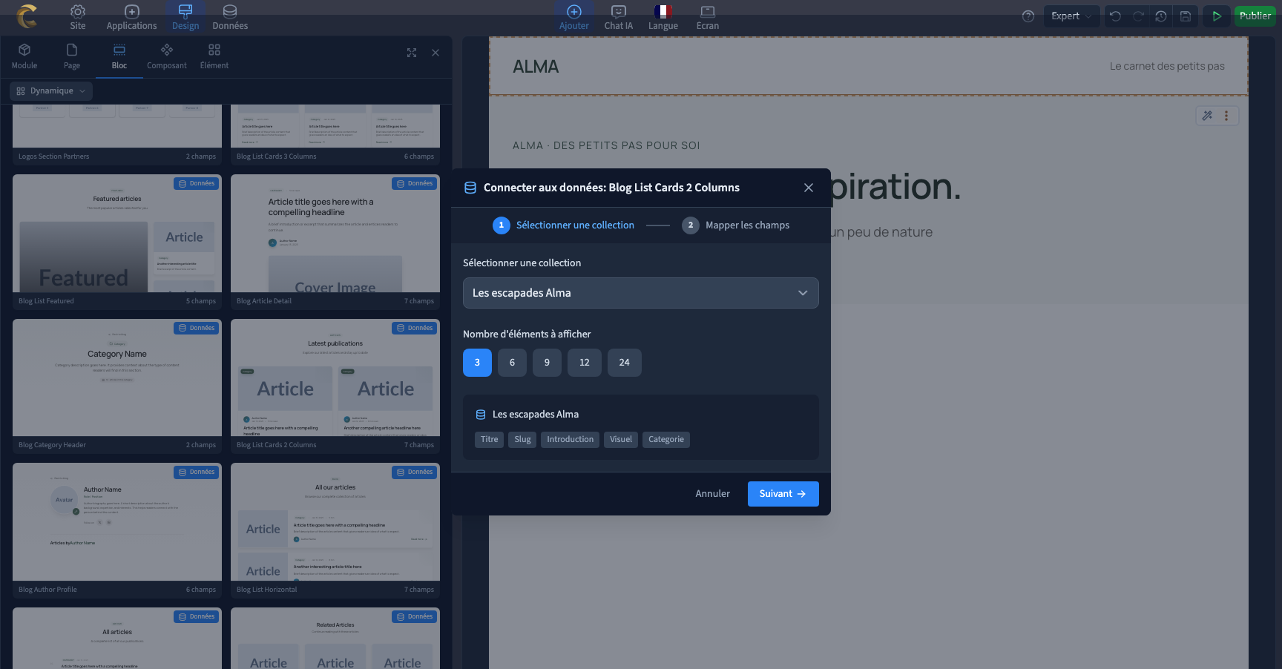Open the Expert mode dropdown
1282x669 pixels.
click(x=1071, y=16)
